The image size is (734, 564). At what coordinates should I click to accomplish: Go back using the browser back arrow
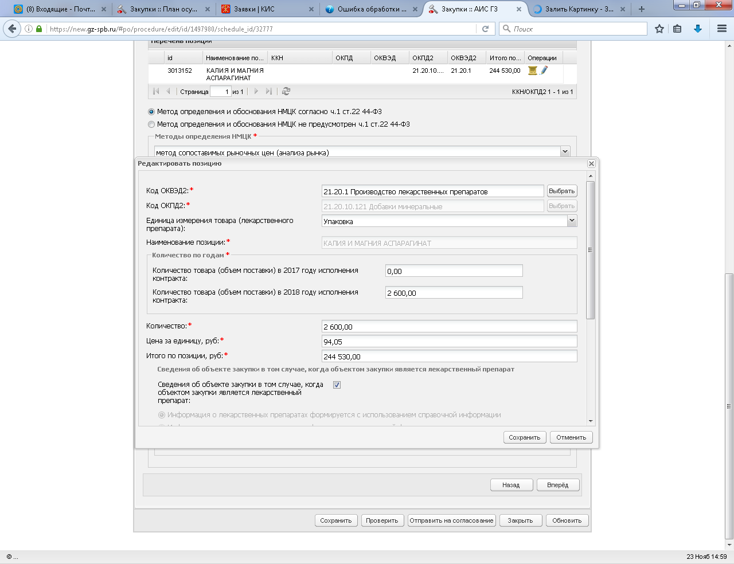click(x=12, y=29)
